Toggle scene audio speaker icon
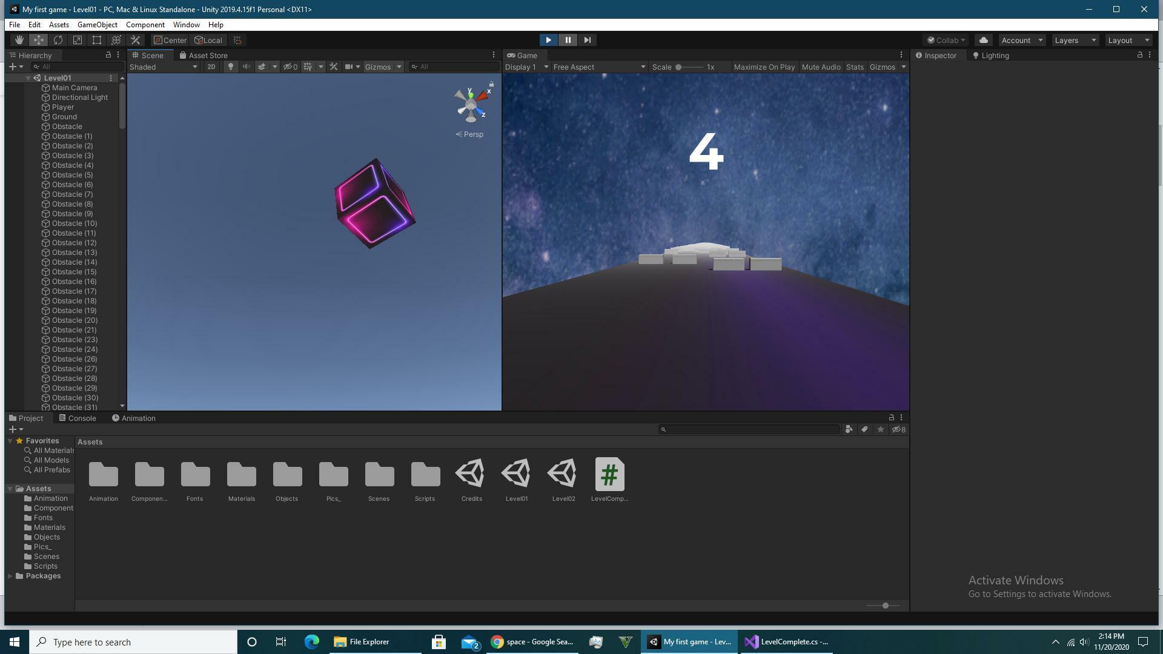 [x=246, y=67]
